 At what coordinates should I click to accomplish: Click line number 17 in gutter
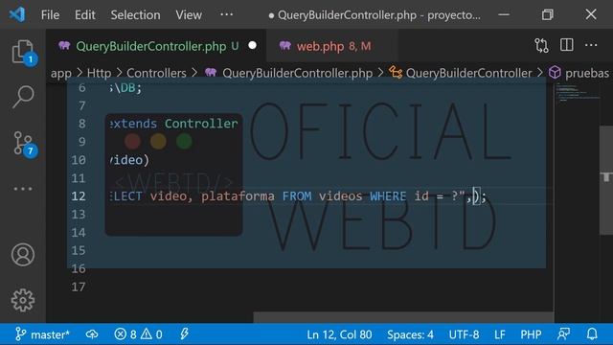pyautogui.click(x=79, y=287)
